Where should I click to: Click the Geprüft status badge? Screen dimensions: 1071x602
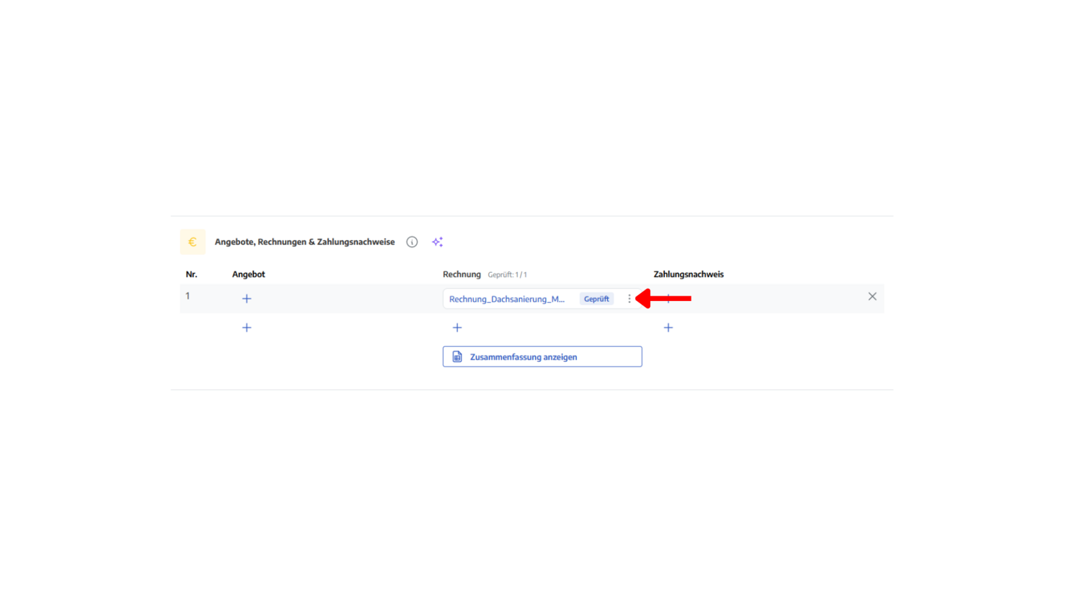[x=596, y=299]
